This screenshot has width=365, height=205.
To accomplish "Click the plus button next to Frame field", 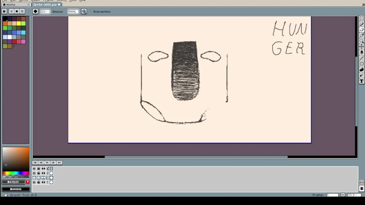I will click(x=343, y=195).
